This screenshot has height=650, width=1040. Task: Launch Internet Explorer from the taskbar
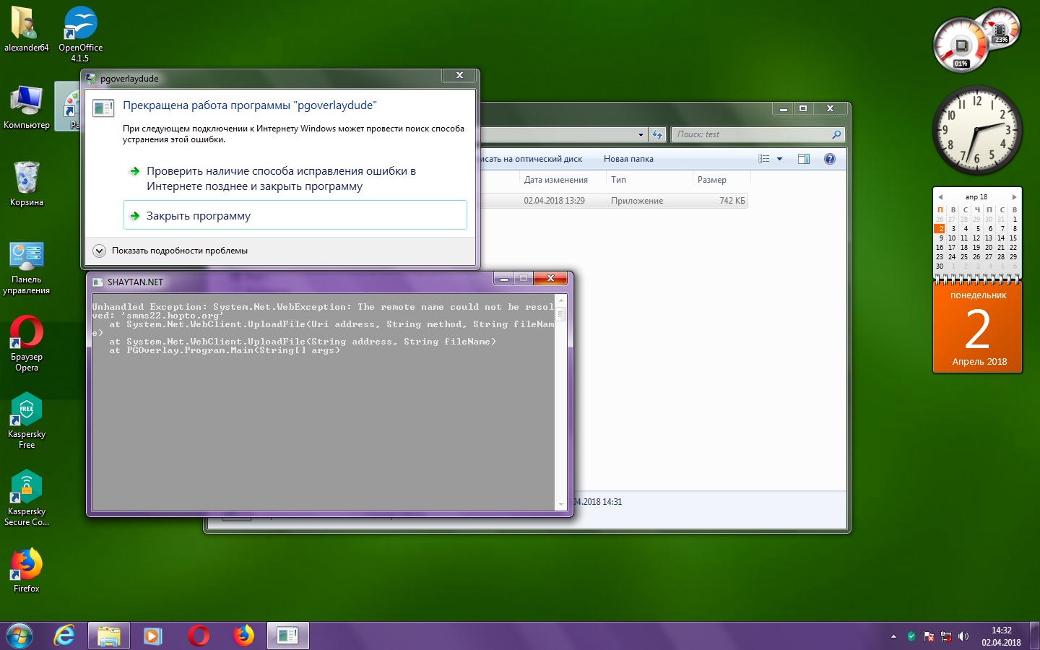click(x=64, y=636)
